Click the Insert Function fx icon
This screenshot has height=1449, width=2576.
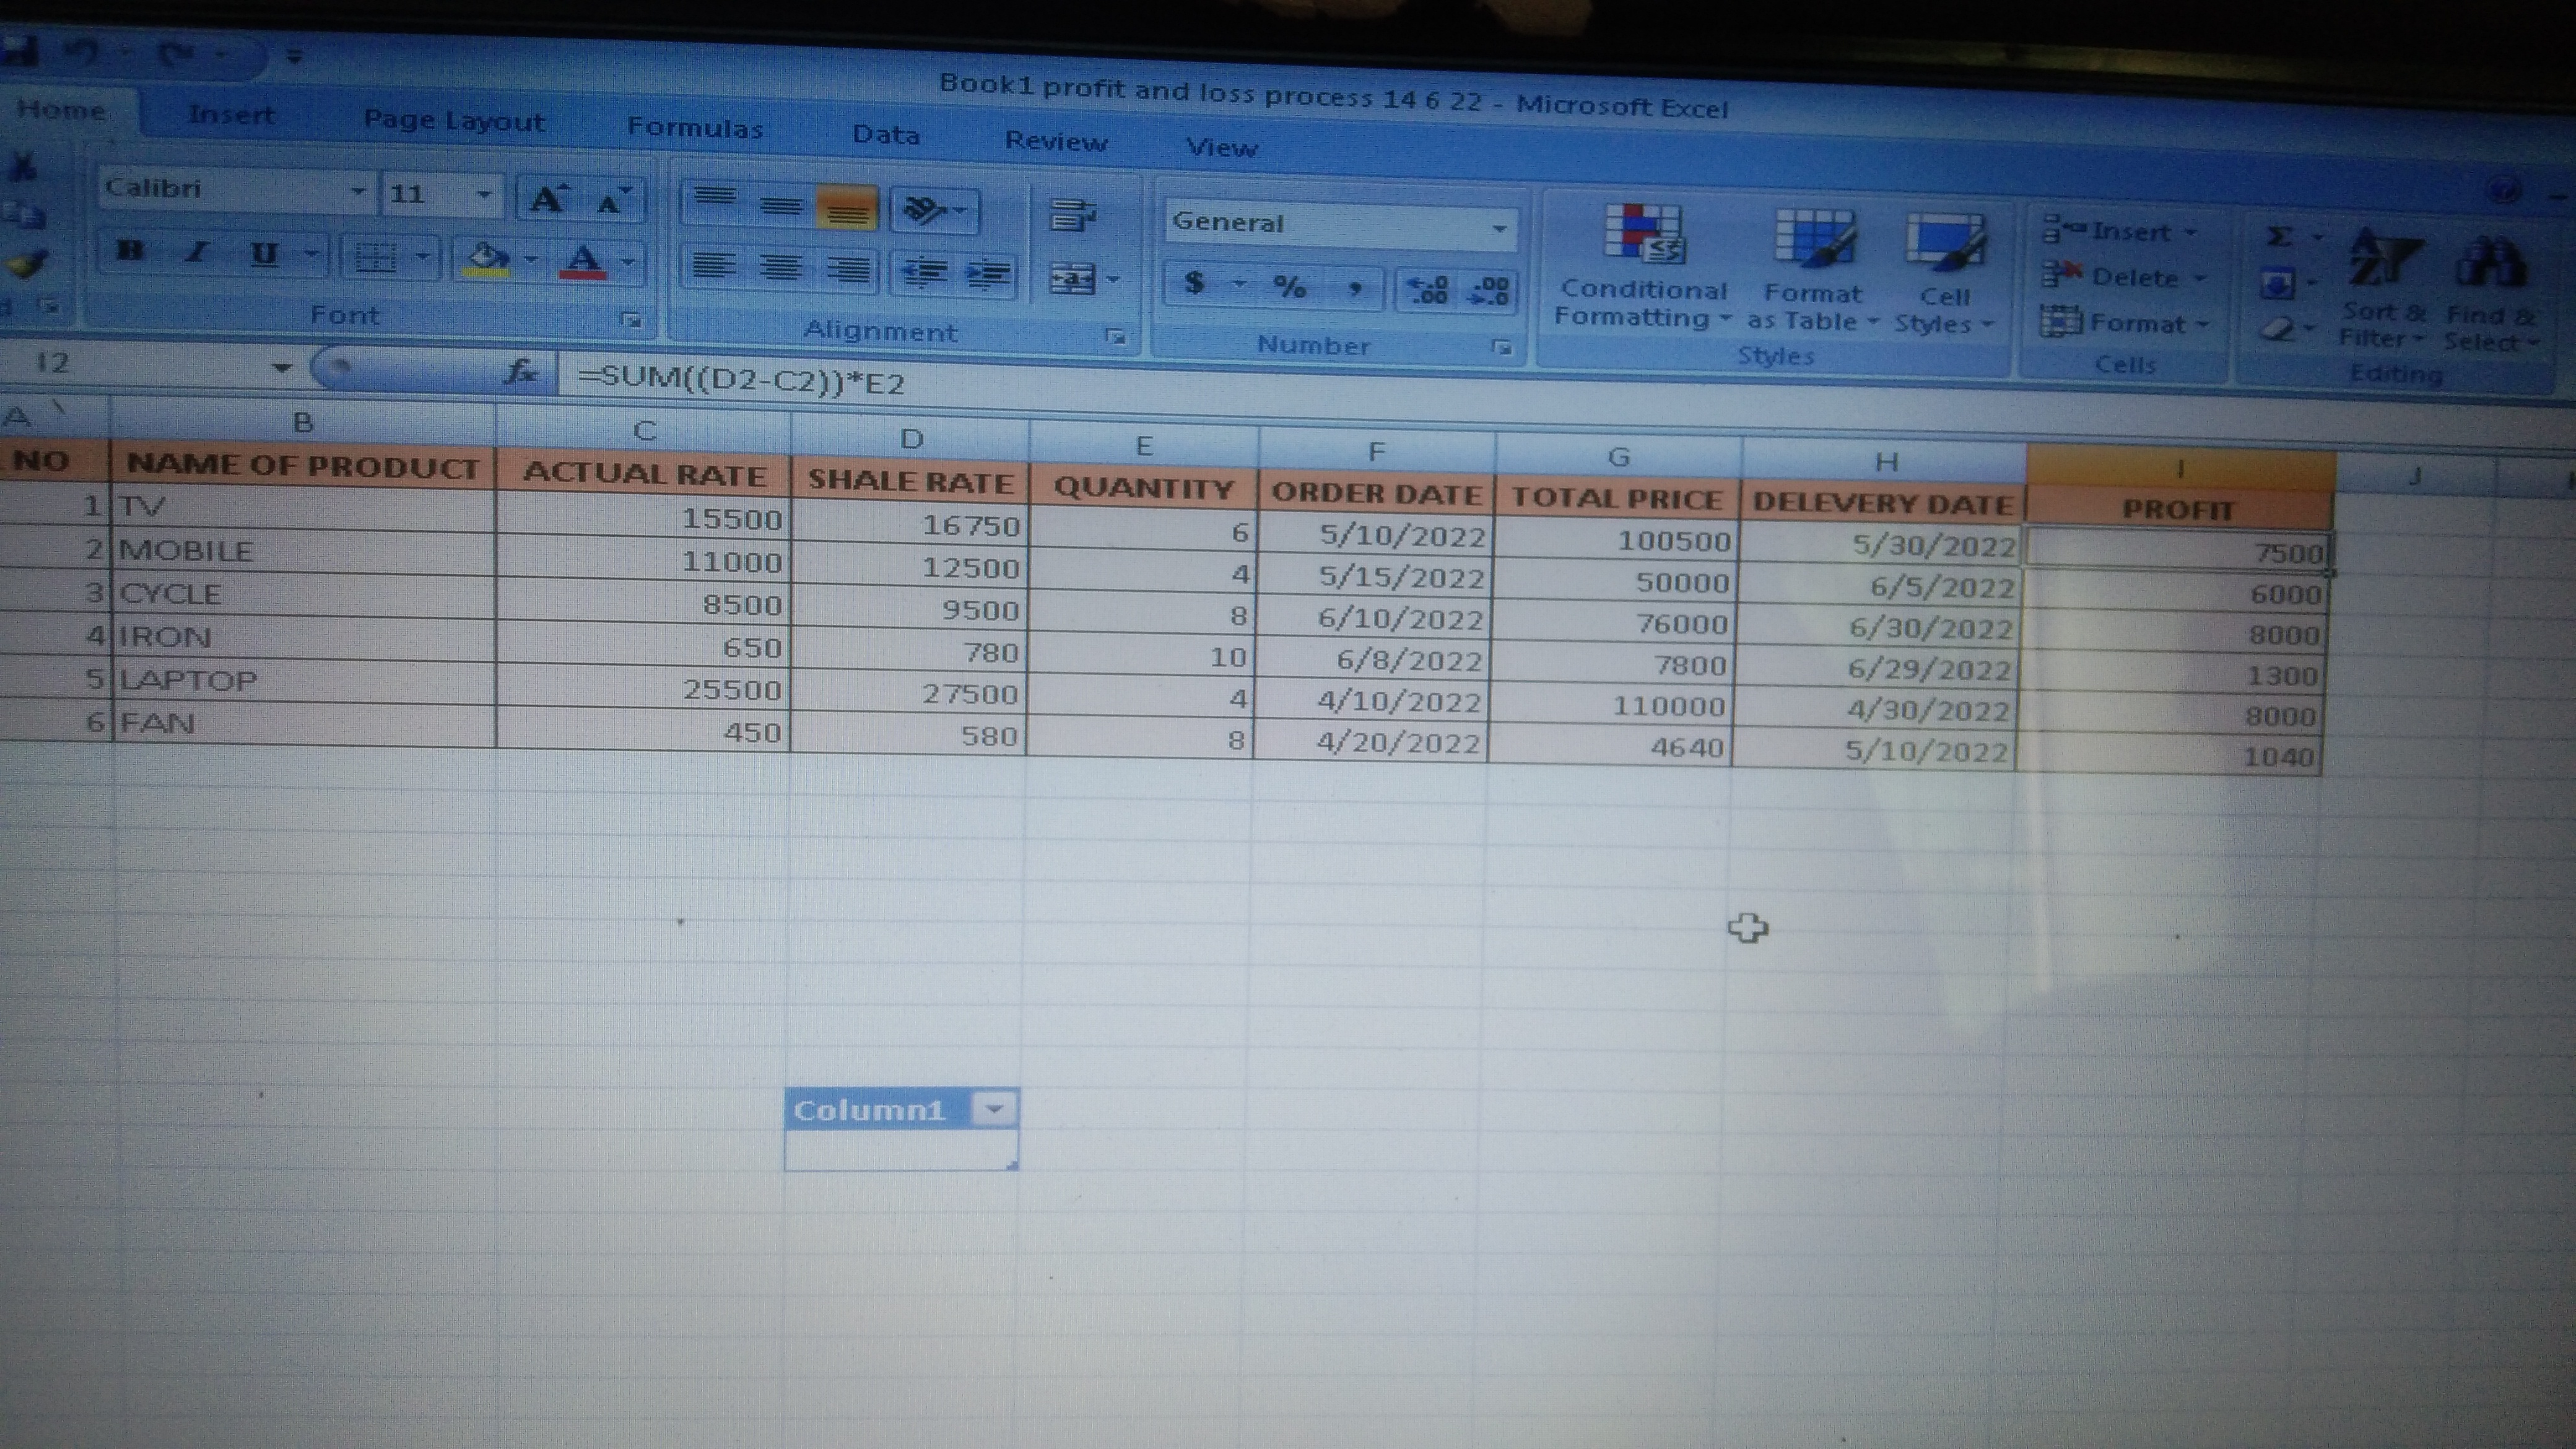point(521,372)
